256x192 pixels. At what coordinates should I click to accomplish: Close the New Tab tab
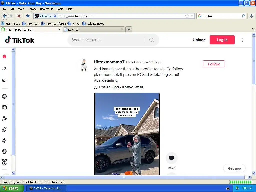(122, 29)
